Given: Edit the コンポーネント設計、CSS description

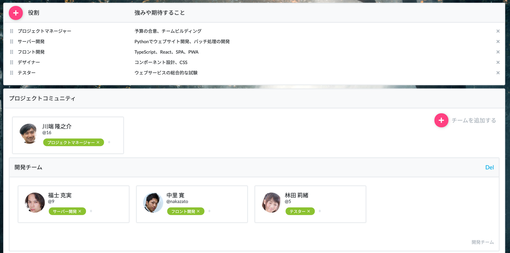Looking at the screenshot, I should coord(161,63).
